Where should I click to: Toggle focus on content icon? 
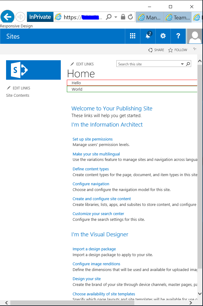point(195,49)
